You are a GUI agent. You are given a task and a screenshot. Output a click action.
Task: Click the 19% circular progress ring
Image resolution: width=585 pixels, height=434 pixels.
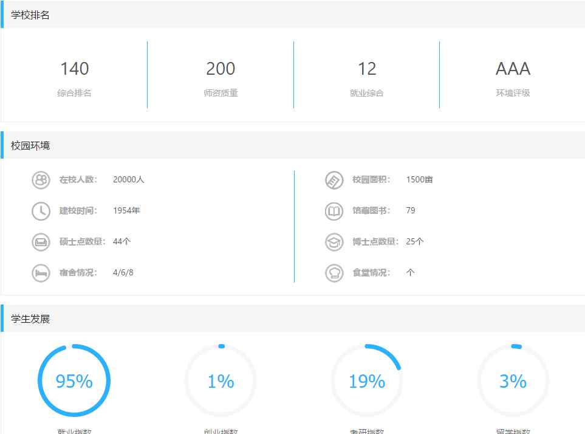[x=367, y=381]
